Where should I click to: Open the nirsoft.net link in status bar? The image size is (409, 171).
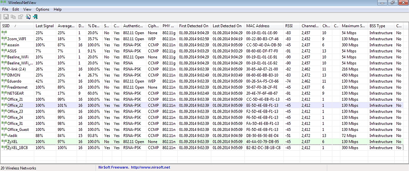151,167
